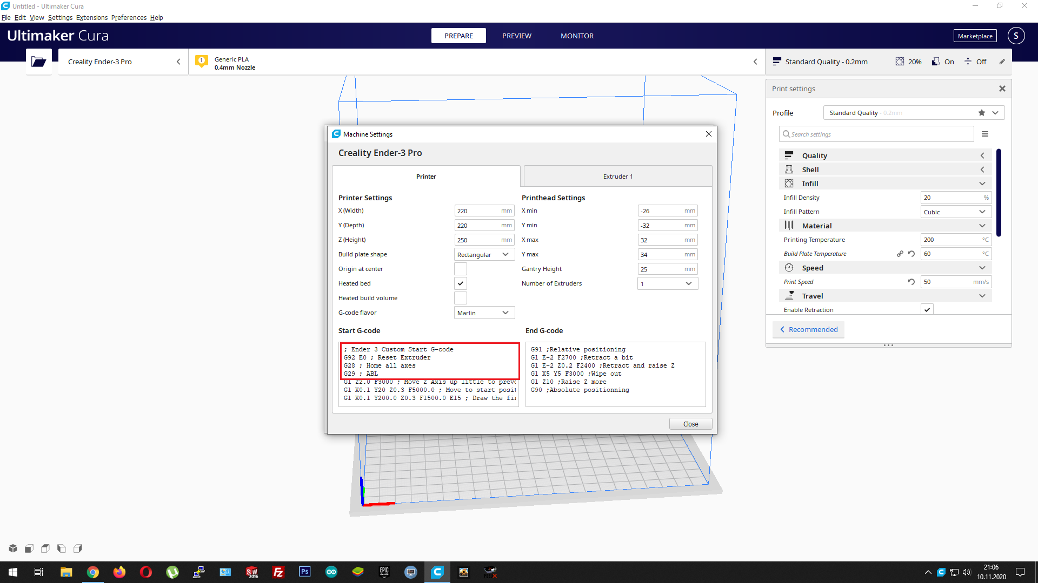Screen dimensions: 1038x583
Task: Open the Settings menu
Action: coord(60,17)
